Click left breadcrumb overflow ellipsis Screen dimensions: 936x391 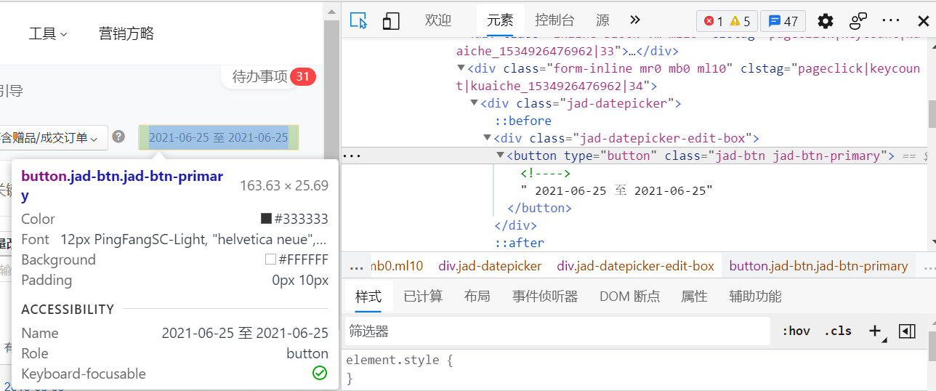(356, 267)
